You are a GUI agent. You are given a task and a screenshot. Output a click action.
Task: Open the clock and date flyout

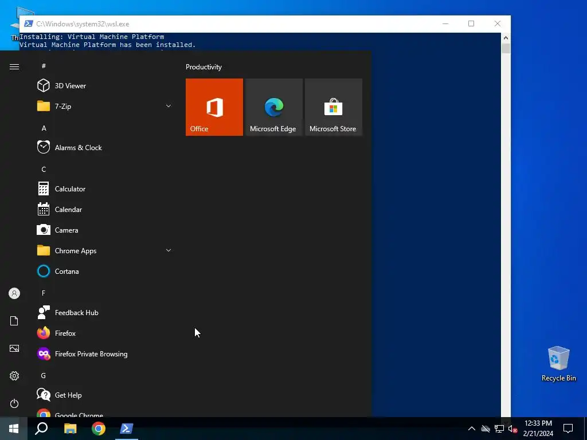pyautogui.click(x=538, y=429)
